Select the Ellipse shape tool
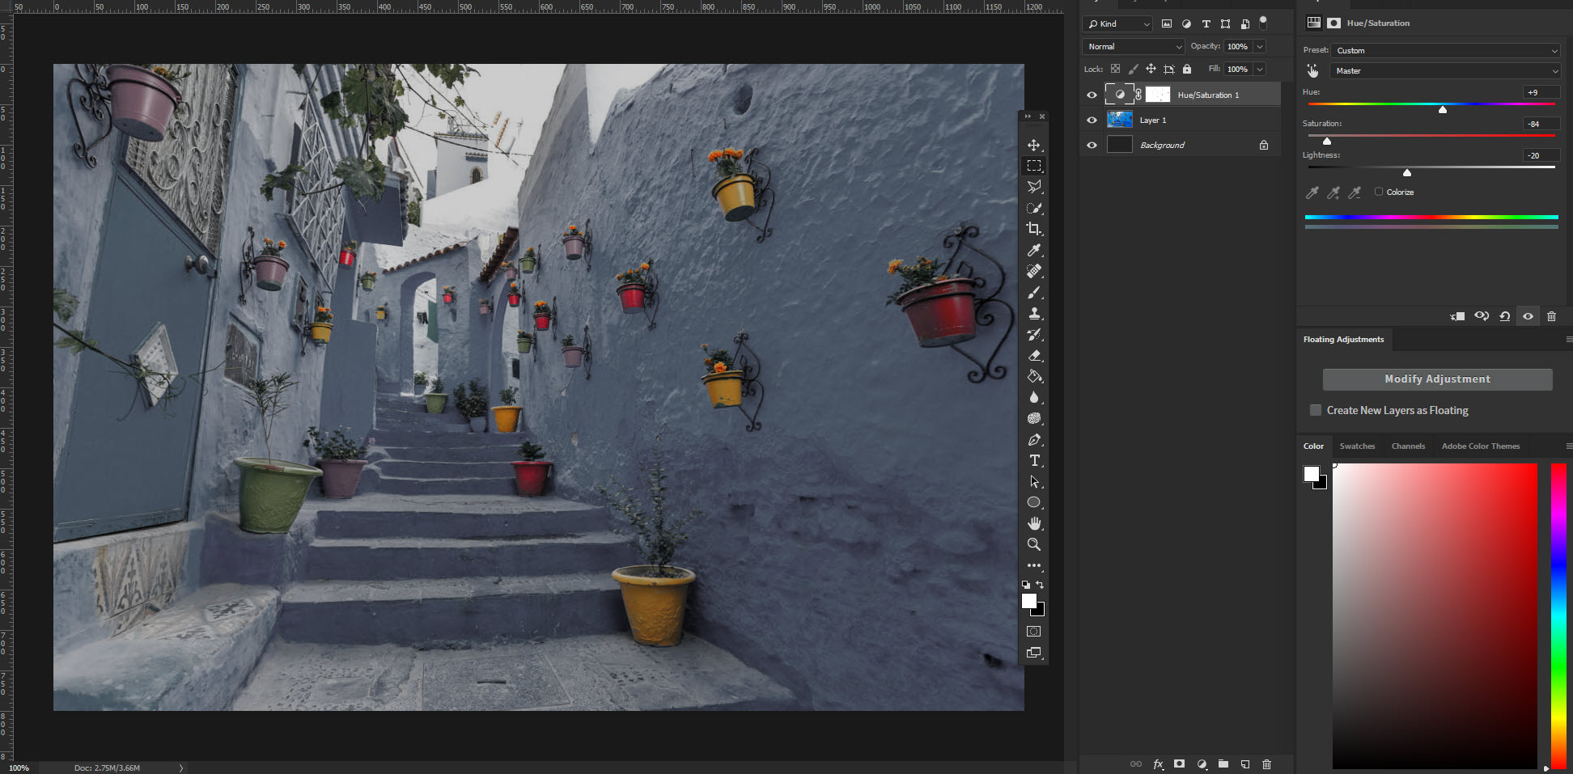The width and height of the screenshot is (1573, 774). coord(1034,502)
